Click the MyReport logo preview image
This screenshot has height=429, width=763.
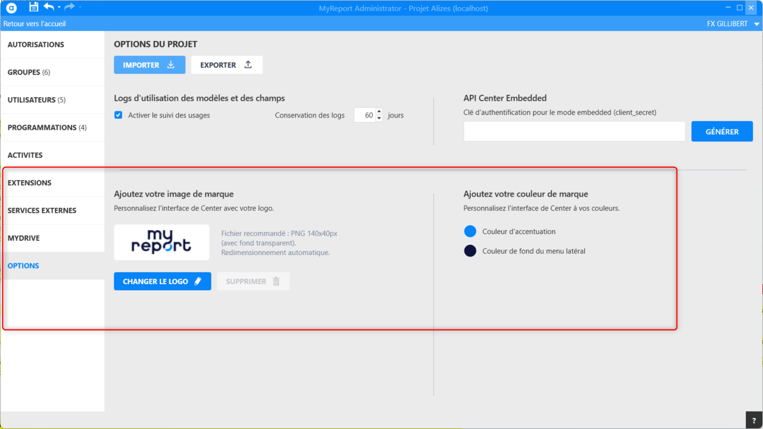pyautogui.click(x=162, y=242)
